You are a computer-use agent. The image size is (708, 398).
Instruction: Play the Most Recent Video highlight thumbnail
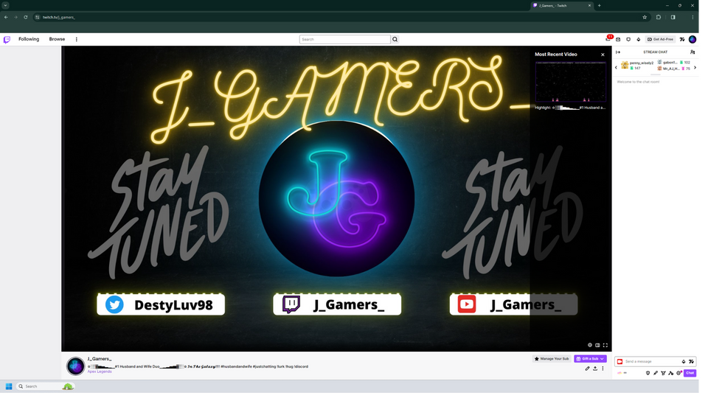570,82
